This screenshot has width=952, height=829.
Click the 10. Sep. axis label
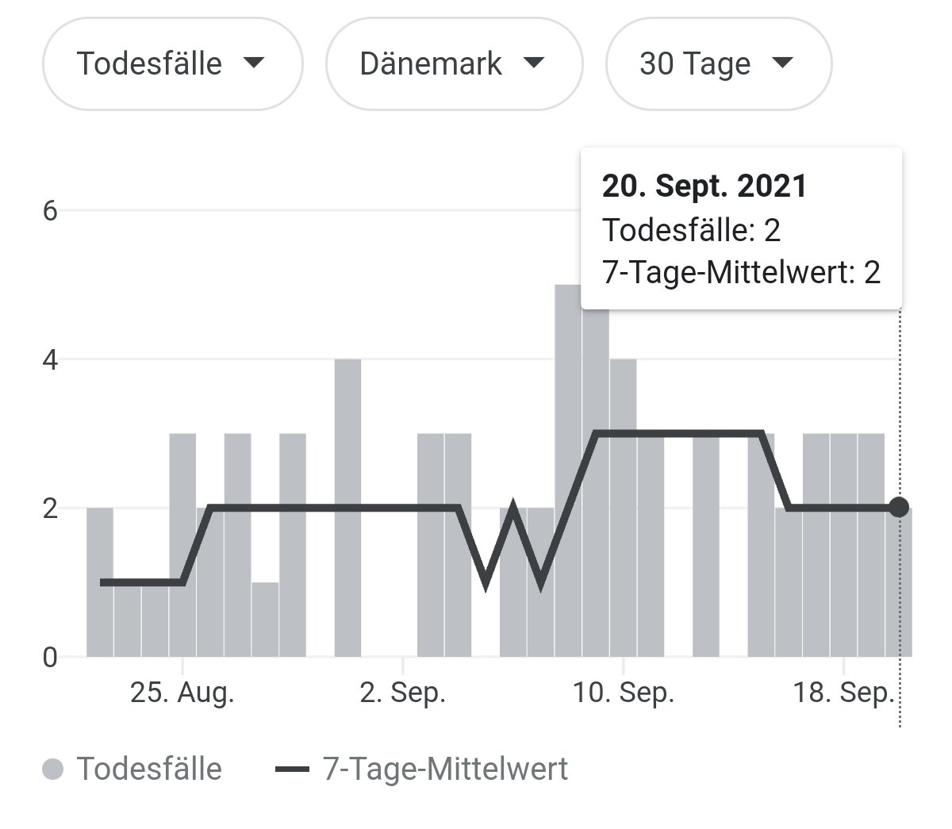[x=624, y=693]
